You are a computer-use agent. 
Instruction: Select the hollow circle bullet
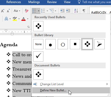[x=63, y=44]
